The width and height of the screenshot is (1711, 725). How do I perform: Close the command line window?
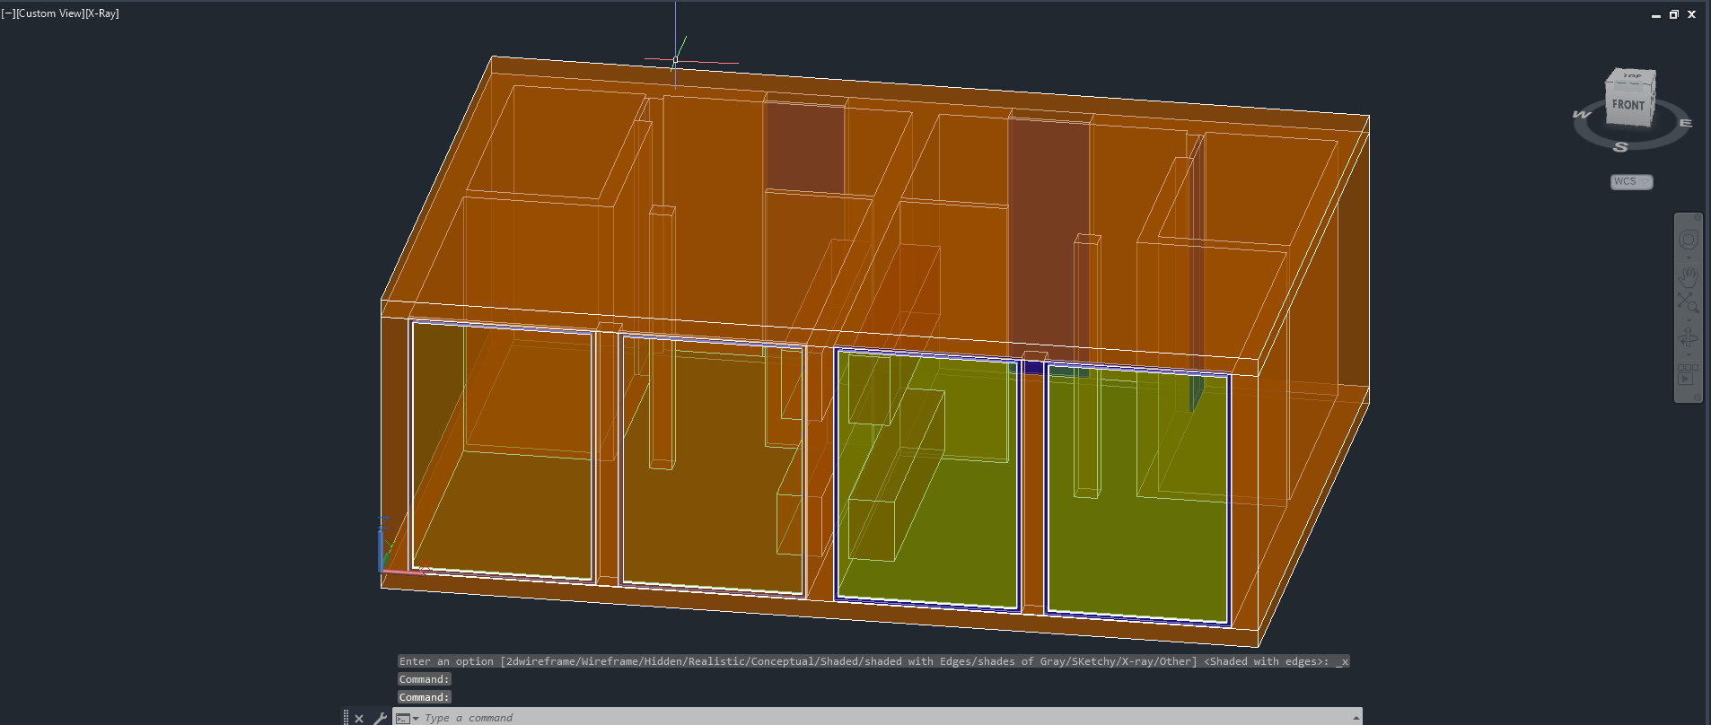tap(359, 718)
